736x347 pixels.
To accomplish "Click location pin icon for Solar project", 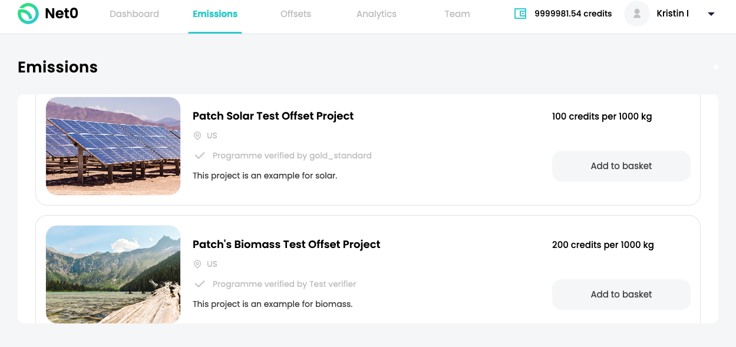I will click(197, 136).
